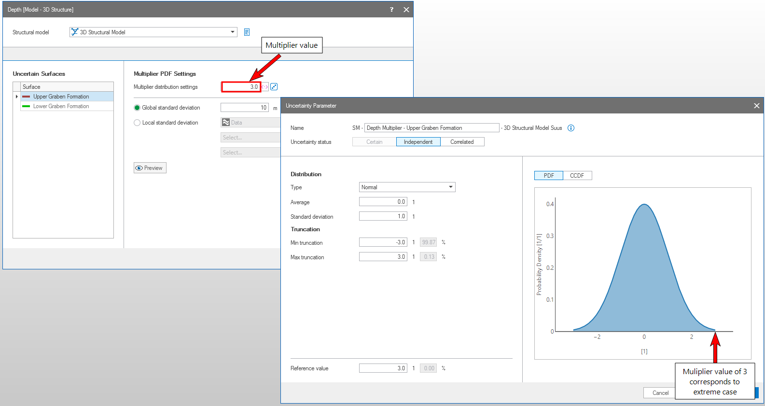Viewport: 765px width, 406px height.
Task: Switch to the PDF tab
Action: [549, 176]
